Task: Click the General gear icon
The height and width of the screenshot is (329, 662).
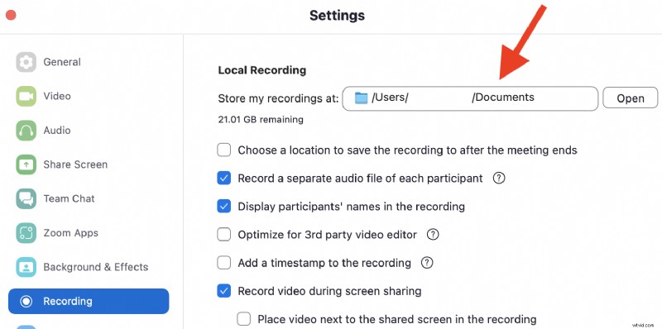Action: tap(26, 62)
